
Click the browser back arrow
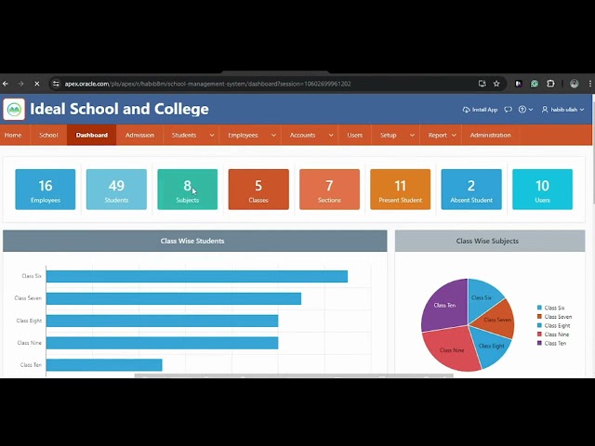pos(6,84)
